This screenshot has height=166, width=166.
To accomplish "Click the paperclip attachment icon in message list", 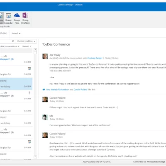I will point(29,93).
